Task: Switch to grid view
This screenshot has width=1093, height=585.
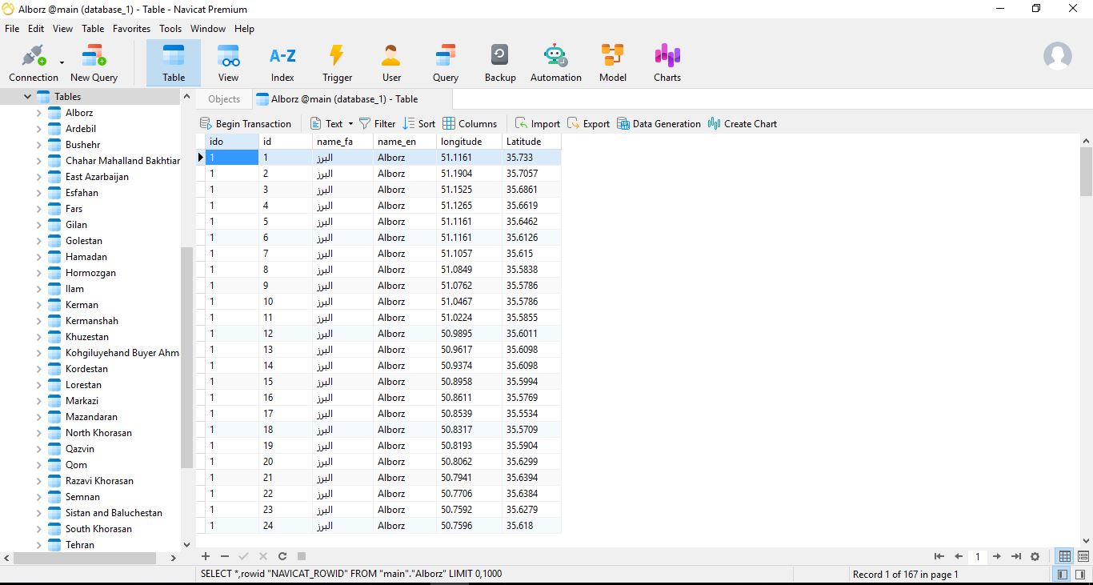Action: tap(1065, 556)
